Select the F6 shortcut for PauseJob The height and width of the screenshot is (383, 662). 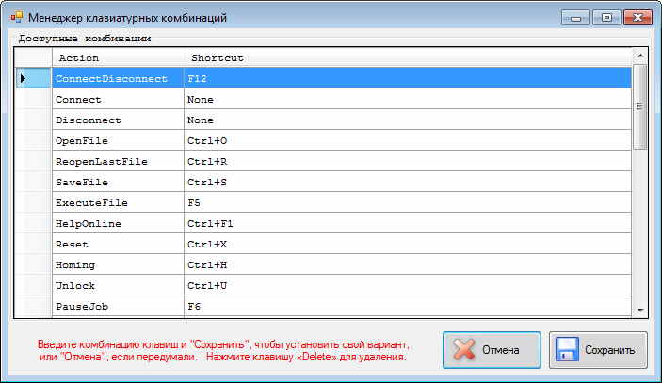pyautogui.click(x=407, y=307)
